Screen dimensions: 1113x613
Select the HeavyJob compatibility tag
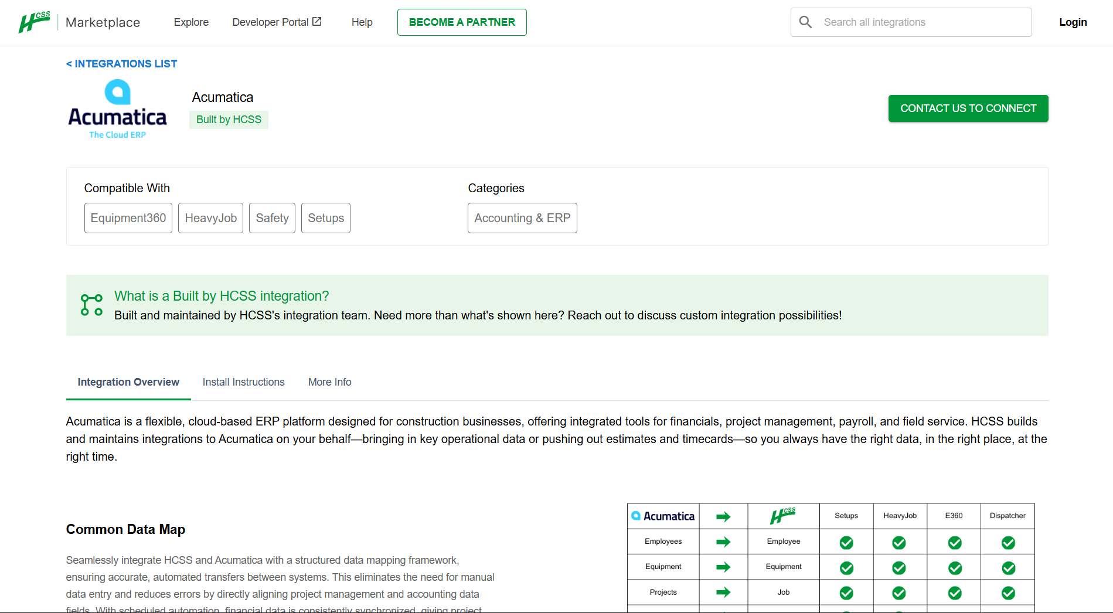[210, 218]
